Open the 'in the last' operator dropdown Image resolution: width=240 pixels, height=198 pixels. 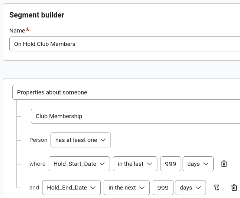[x=135, y=164]
